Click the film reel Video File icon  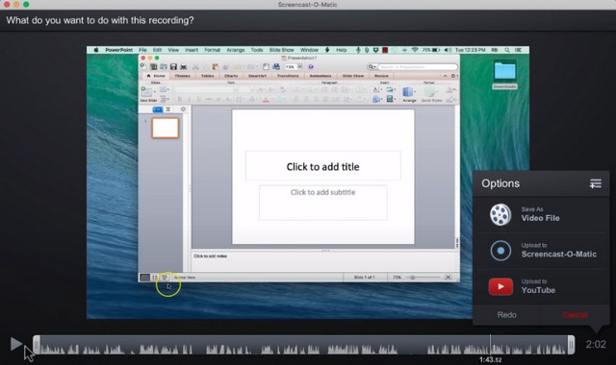click(500, 214)
